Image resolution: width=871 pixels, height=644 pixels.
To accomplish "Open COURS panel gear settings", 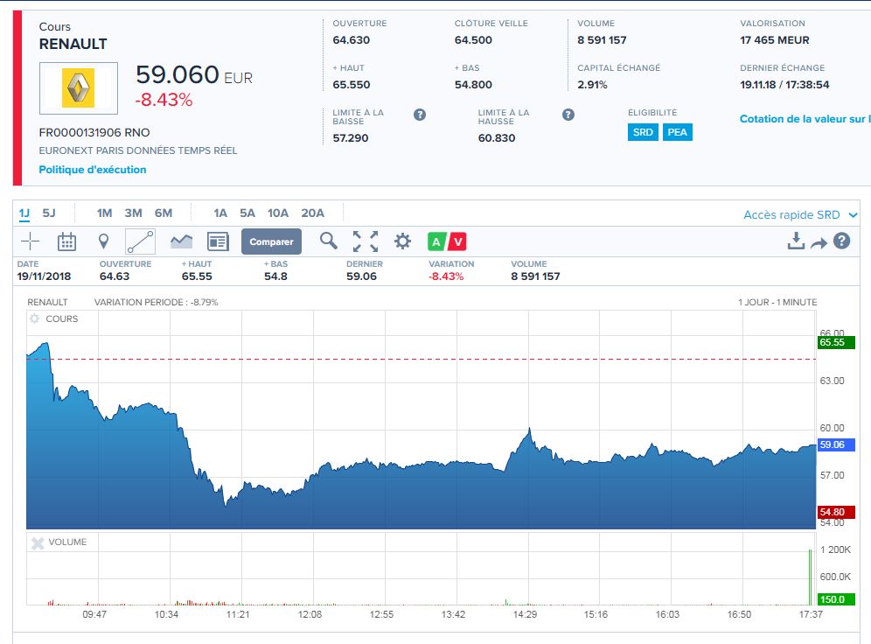I will click(x=35, y=319).
